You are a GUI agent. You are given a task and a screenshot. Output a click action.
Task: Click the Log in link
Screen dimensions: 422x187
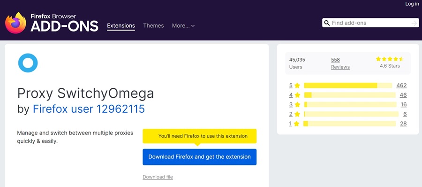tap(412, 4)
